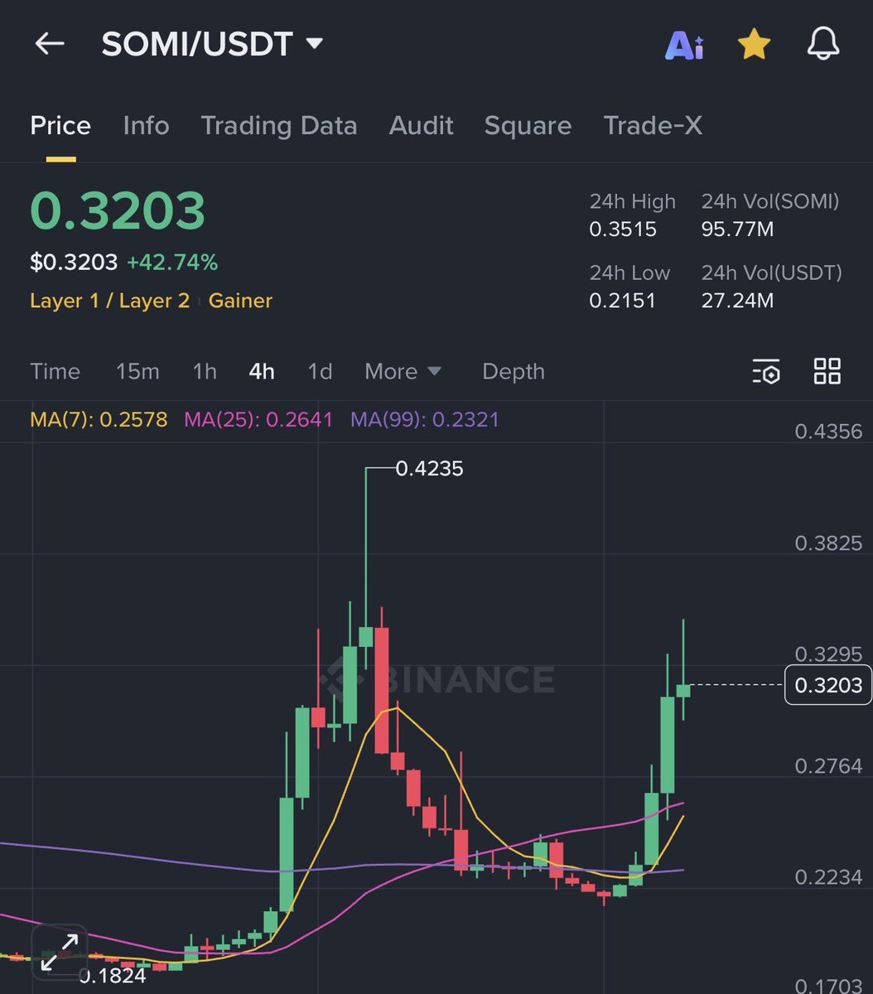Expand the More timeframes dropdown

point(403,371)
